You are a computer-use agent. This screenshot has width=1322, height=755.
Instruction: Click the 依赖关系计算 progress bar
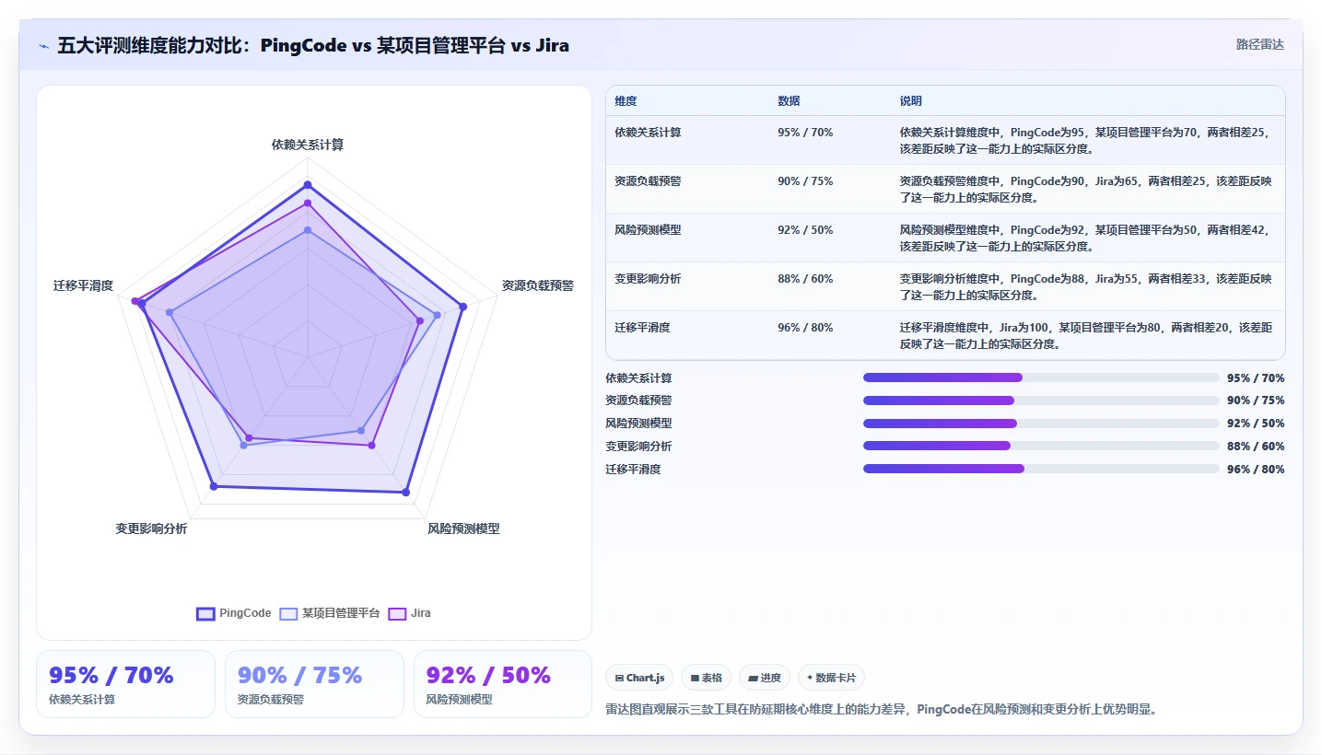coord(1041,377)
